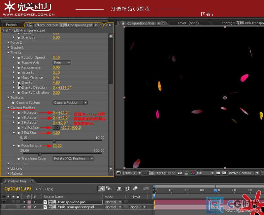Toggle preserve transparency T for layer 1
The height and width of the screenshot is (215, 264).
(x=125, y=202)
